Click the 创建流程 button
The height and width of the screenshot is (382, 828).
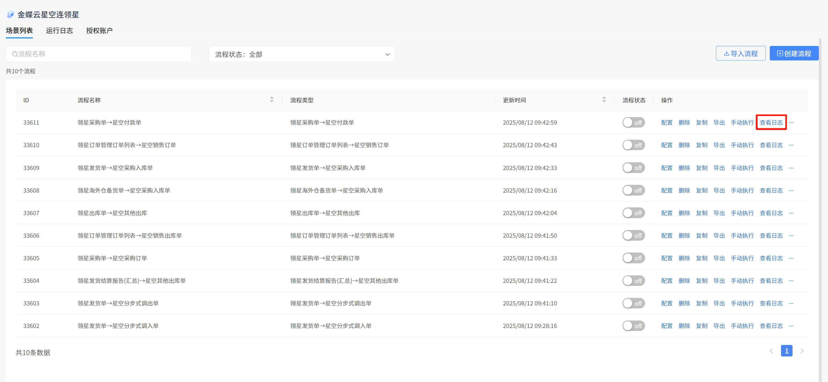tap(794, 53)
